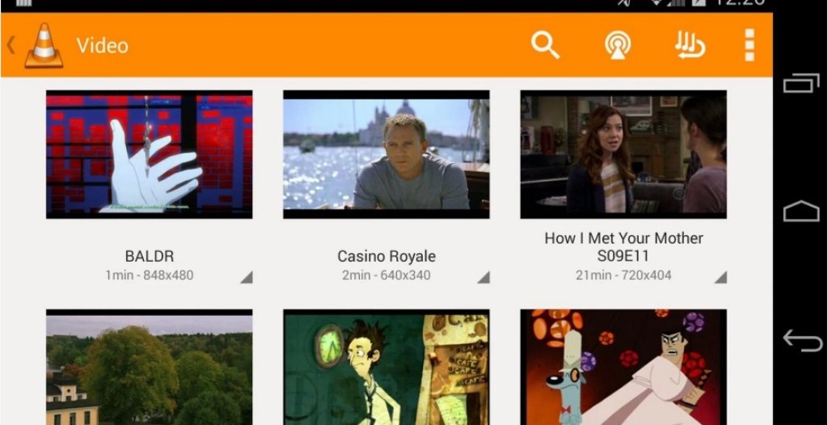This screenshot has height=425, width=828.
Task: Click the 1min - 848x480 info
Action: click(150, 275)
